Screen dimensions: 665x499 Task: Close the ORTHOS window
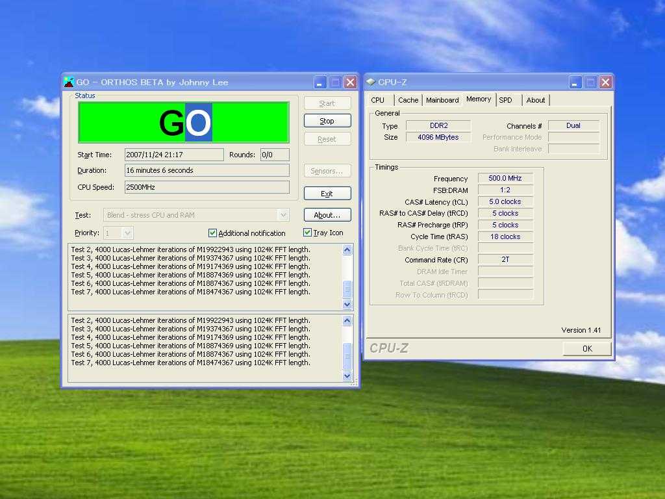350,83
